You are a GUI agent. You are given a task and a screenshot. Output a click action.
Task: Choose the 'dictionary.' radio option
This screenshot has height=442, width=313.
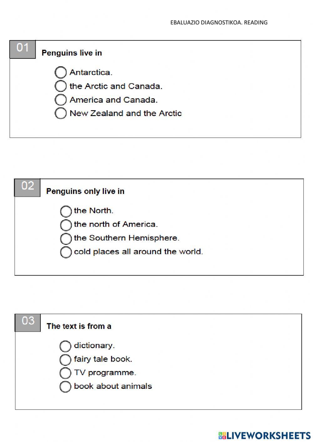point(65,346)
